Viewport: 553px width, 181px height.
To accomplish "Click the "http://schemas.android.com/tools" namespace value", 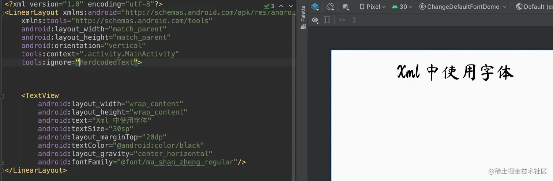I will tap(143, 21).
